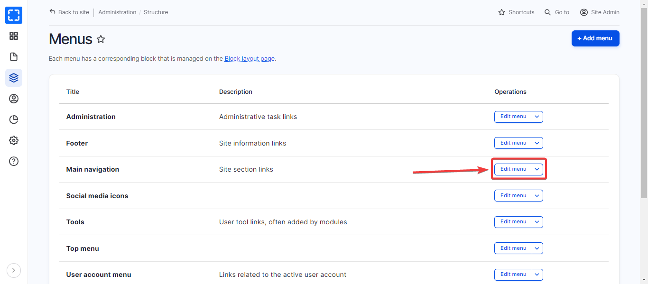Viewport: 648px width, 284px height.
Task: Expand operations dropdown for Administration menu
Action: tap(537, 117)
